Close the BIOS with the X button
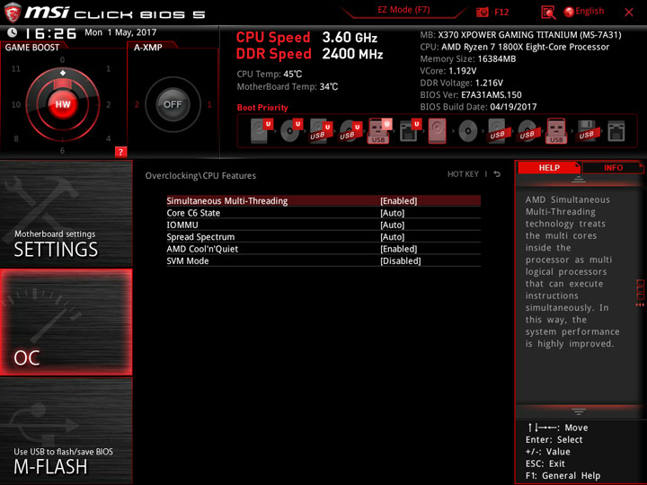This screenshot has width=647, height=485. point(629,13)
